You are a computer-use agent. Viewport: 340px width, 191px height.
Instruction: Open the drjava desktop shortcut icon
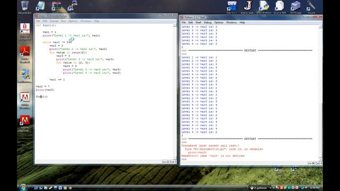click(248, 7)
